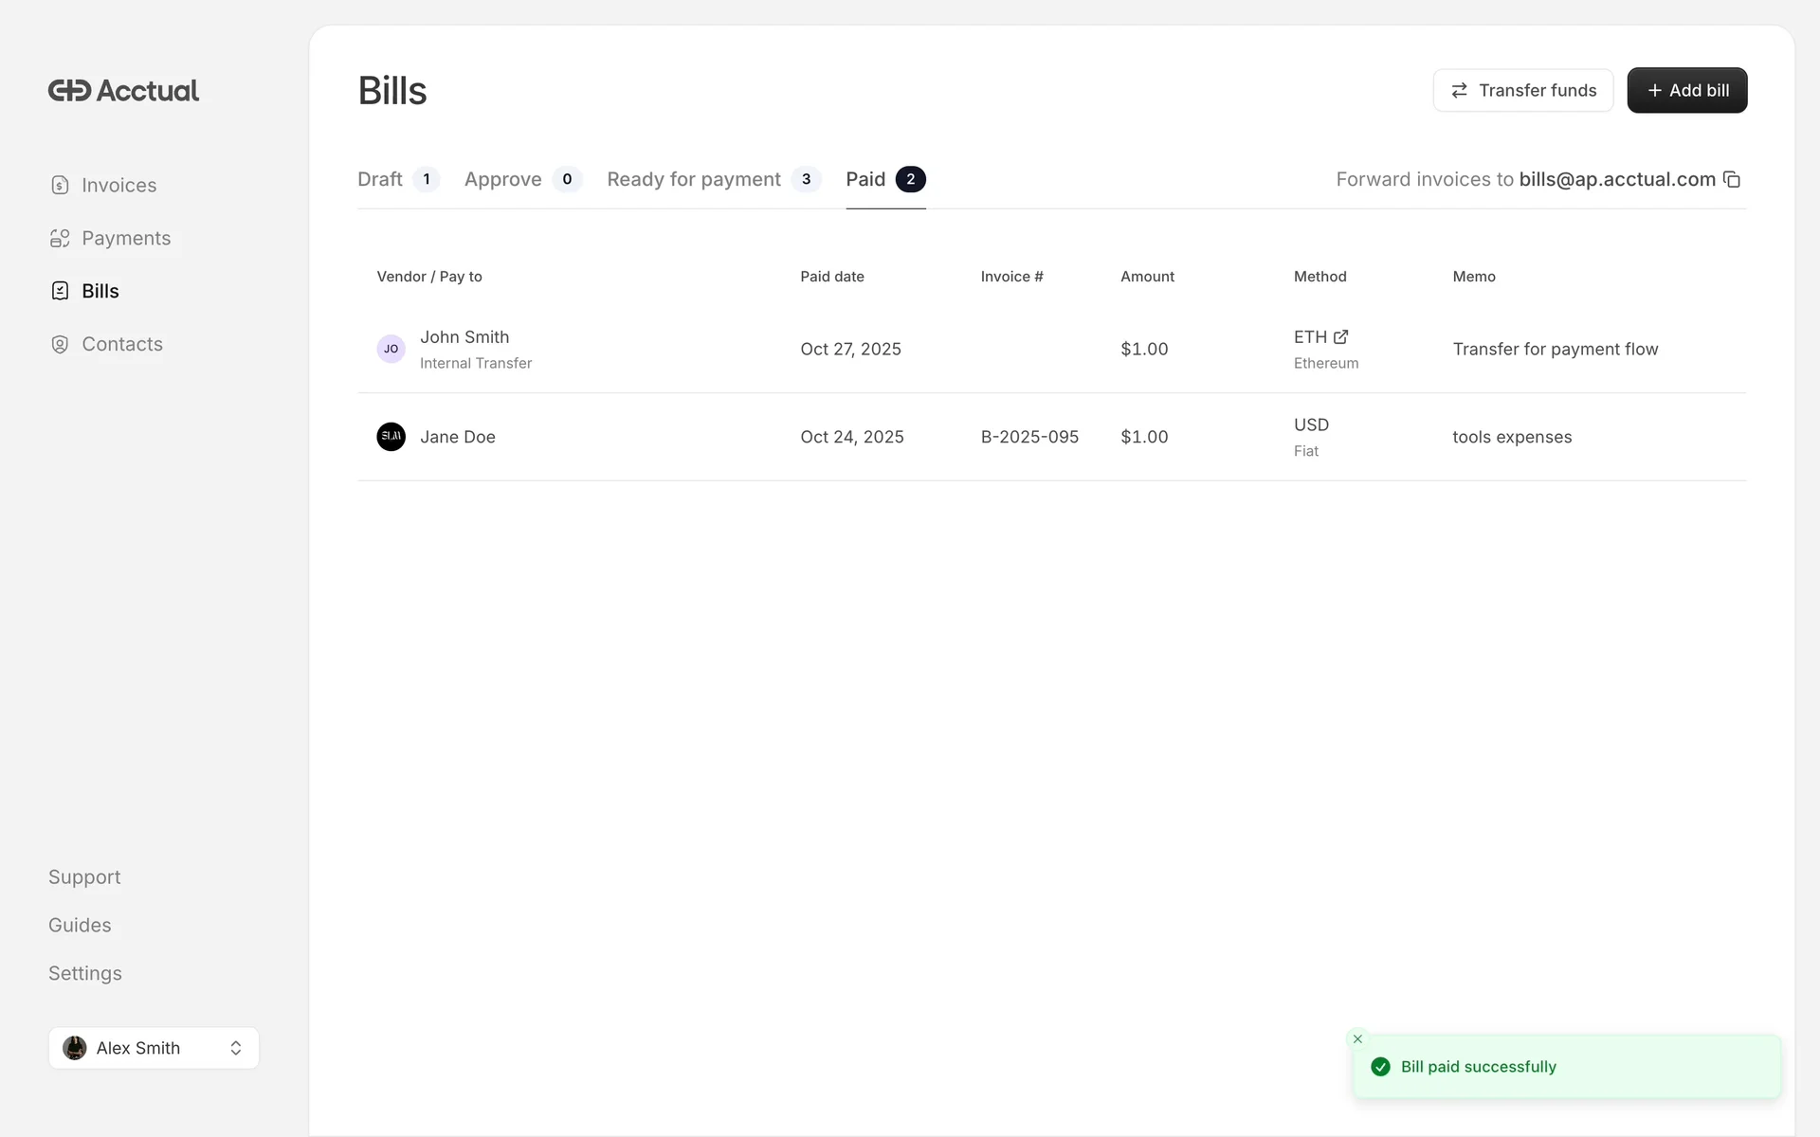Click the green success checkmark icon
Screen dimensions: 1820x1137
click(1381, 1067)
